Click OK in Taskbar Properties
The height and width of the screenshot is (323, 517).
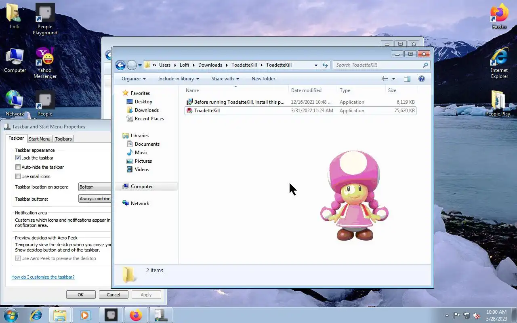(x=81, y=295)
